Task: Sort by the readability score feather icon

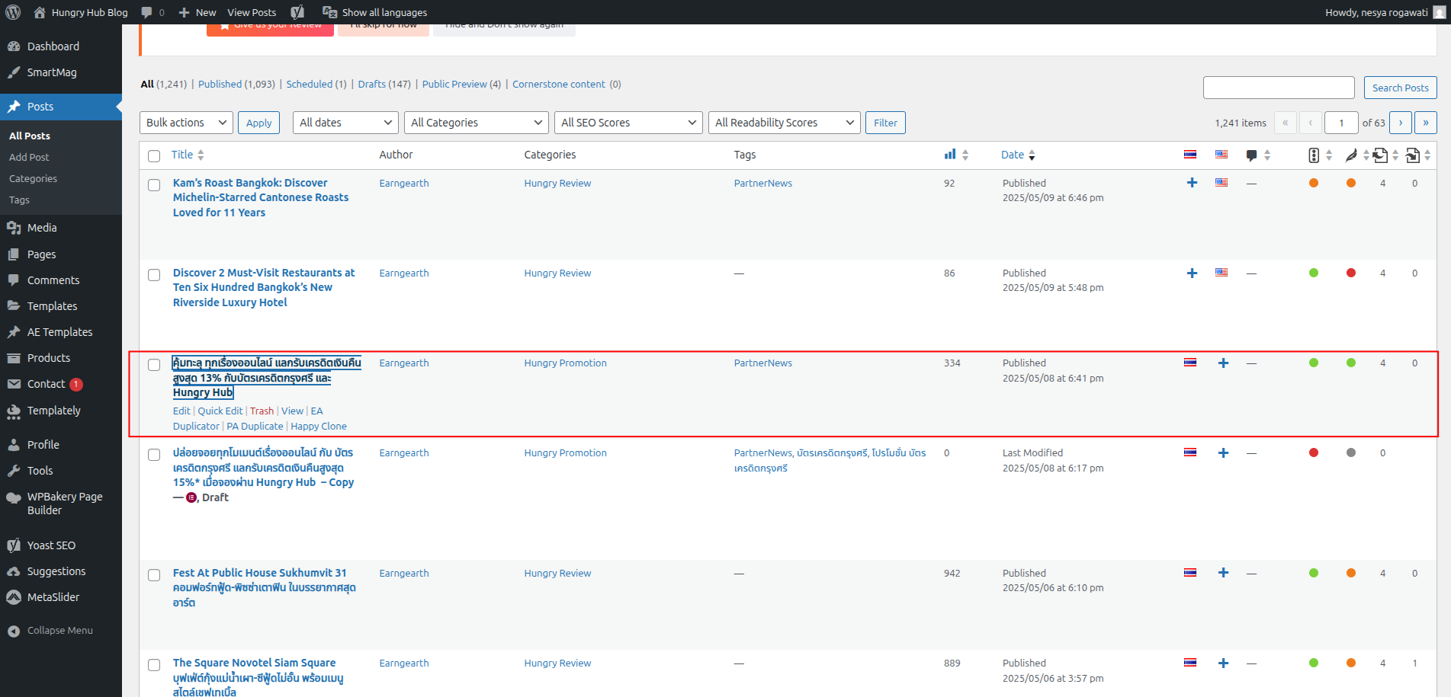Action: coord(1351,155)
